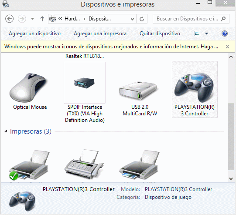Click the Realtek RTL818... device label
Screen dimensions: 236x215
point(85,56)
